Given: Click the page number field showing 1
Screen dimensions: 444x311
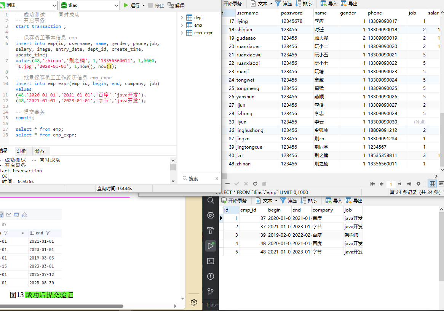Looking at the screenshot, I should [391, 184].
